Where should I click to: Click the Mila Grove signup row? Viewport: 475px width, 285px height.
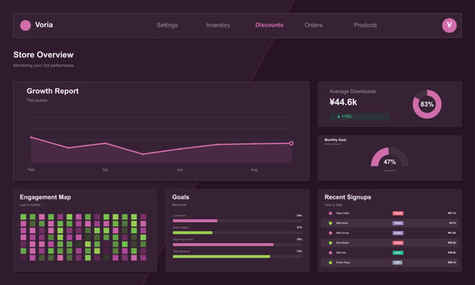389,233
